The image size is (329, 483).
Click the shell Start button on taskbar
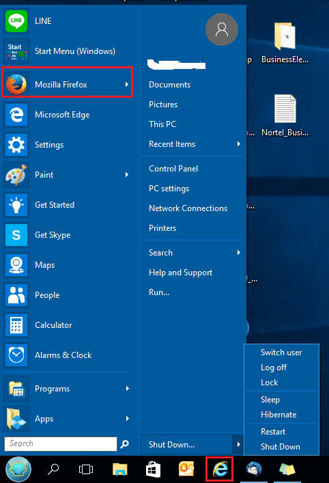[x=18, y=469]
